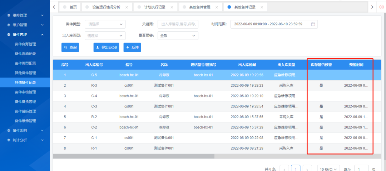Click the 出入库编号 column header

(94, 65)
